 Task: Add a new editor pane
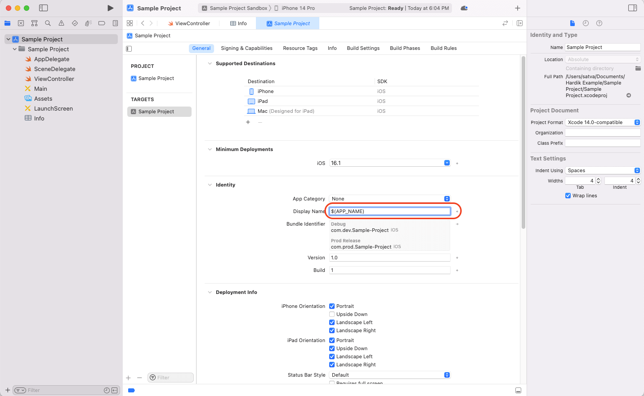point(519,23)
